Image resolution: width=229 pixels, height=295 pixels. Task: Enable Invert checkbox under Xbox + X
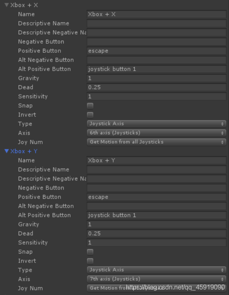click(90, 115)
